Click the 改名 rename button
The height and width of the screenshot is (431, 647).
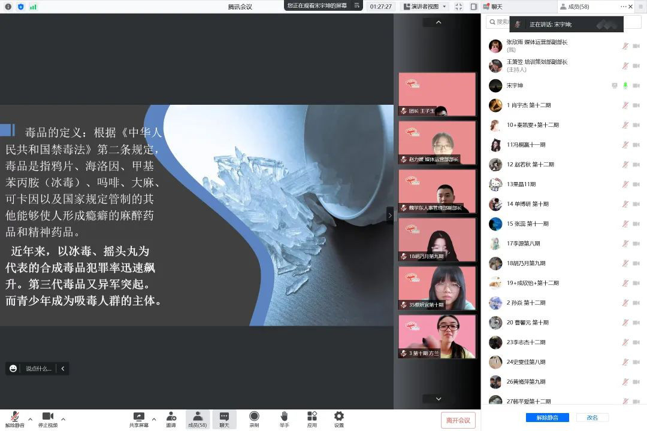click(592, 418)
